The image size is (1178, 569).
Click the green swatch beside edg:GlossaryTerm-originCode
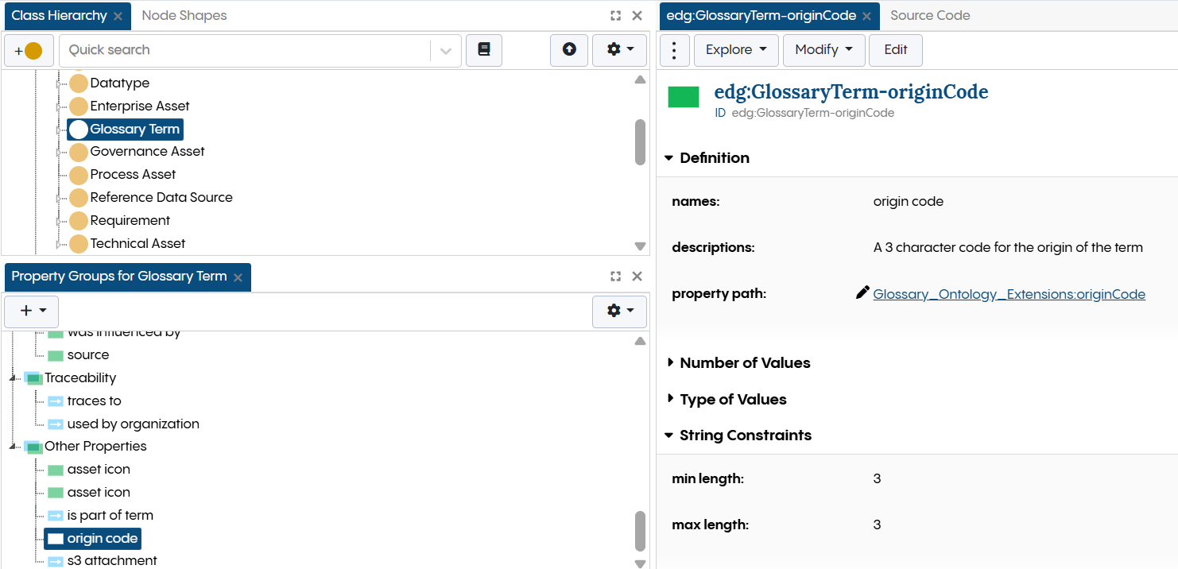pos(683,98)
